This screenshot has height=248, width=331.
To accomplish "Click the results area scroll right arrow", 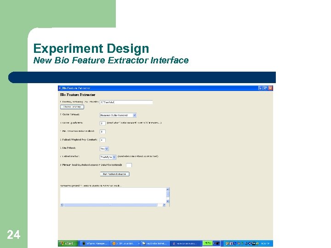I will (x=164, y=205).
